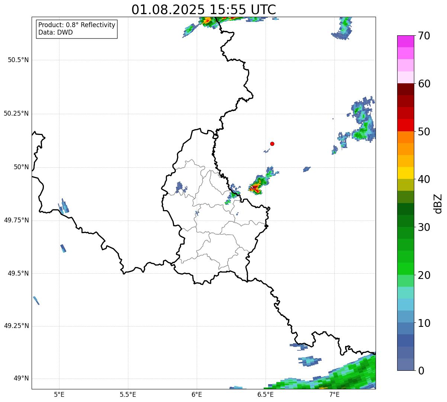The image size is (447, 402).
Task: Click the dBZ colorbar axis label
Action: pos(438,203)
